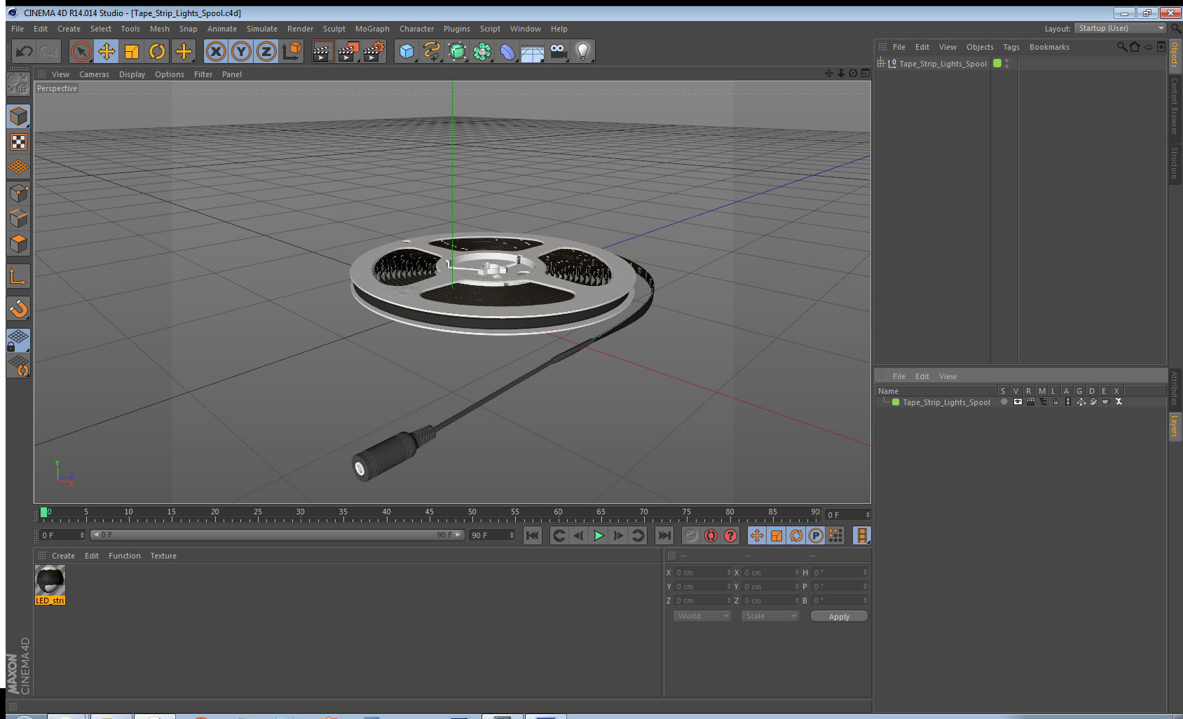Open the Simulate menu

tap(261, 29)
